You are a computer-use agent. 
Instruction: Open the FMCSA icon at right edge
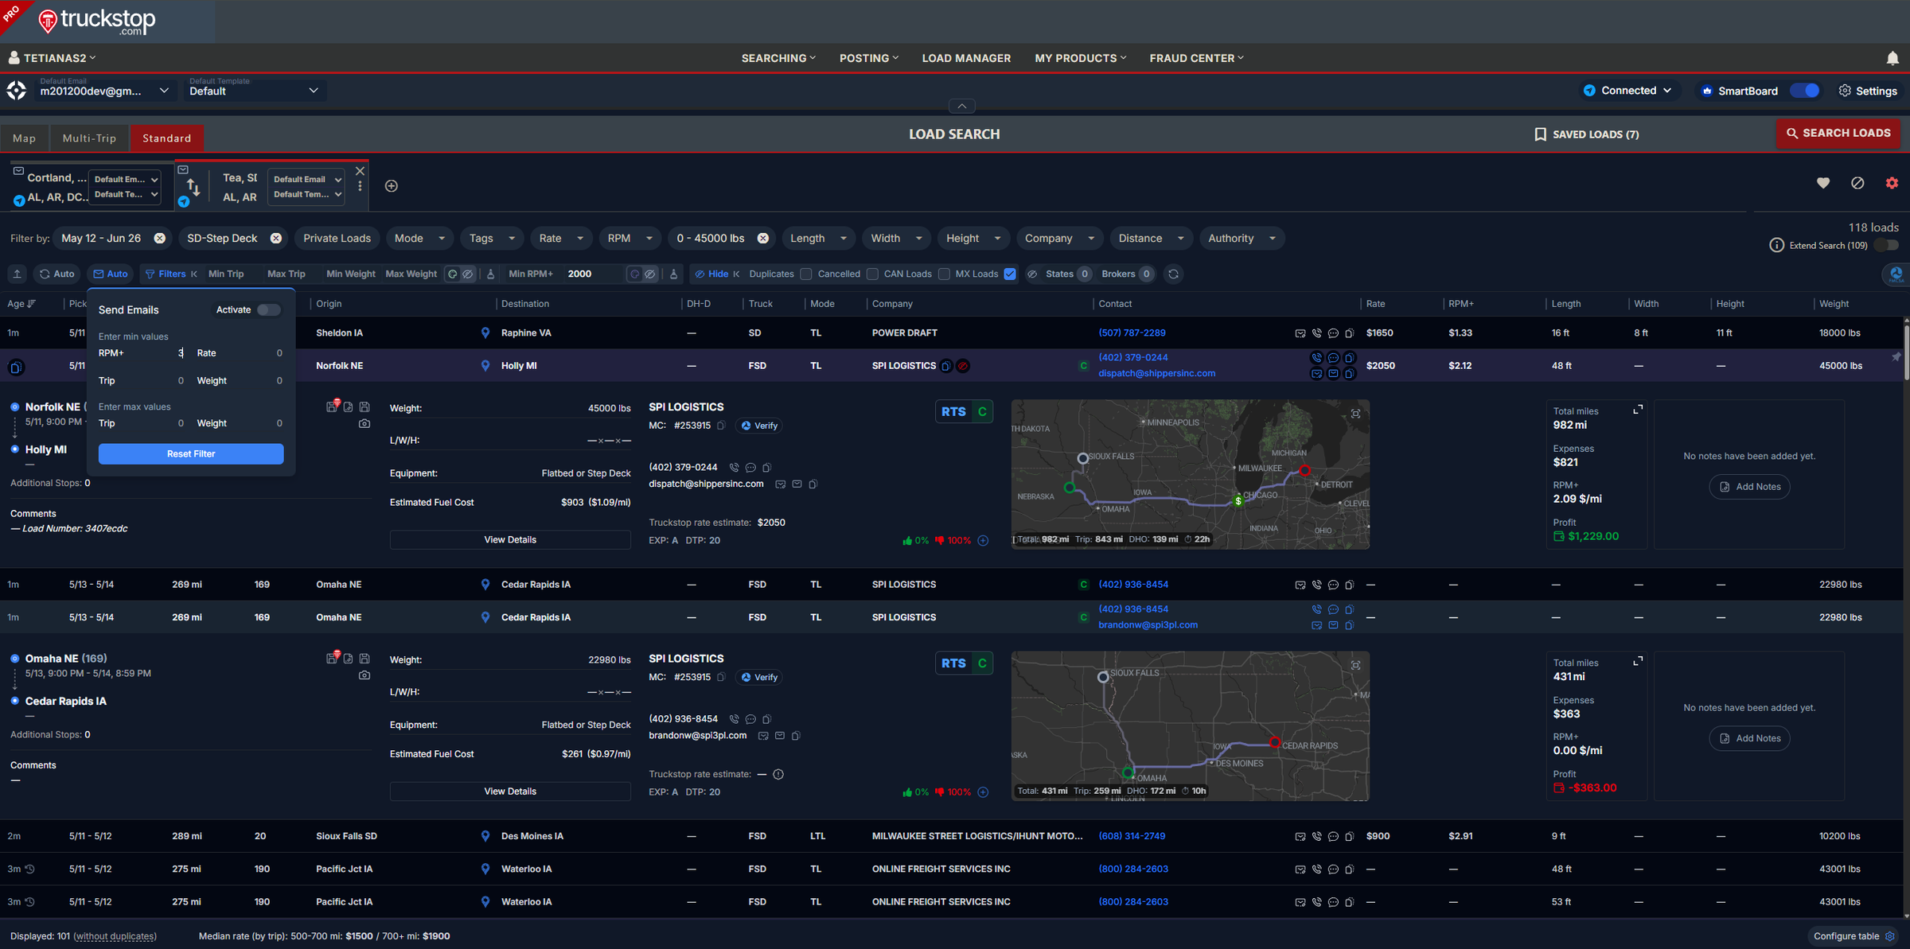coord(1896,274)
